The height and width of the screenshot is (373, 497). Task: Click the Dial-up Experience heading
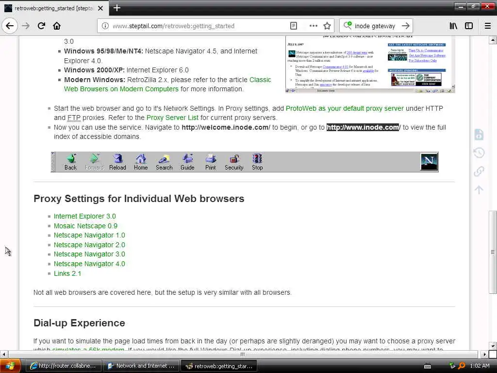click(x=79, y=323)
